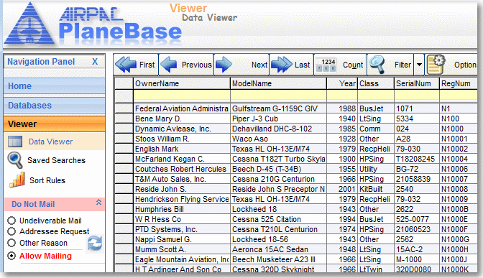Click cell 'Cessna 210G Centurion'
The height and width of the screenshot is (278, 483).
pos(278,179)
